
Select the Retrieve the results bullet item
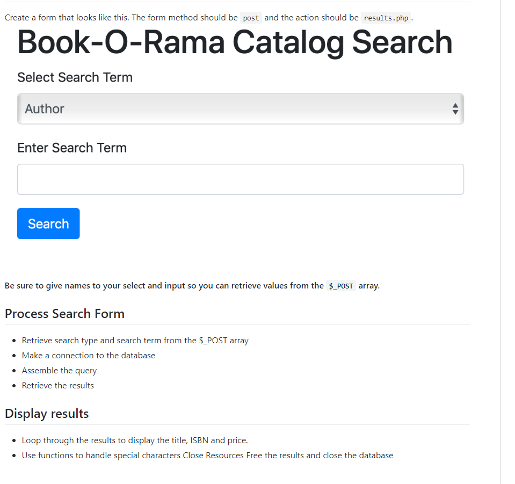(57, 385)
